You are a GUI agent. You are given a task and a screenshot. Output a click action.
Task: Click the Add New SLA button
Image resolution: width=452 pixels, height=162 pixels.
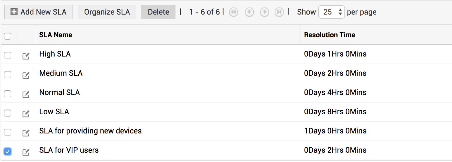point(38,12)
